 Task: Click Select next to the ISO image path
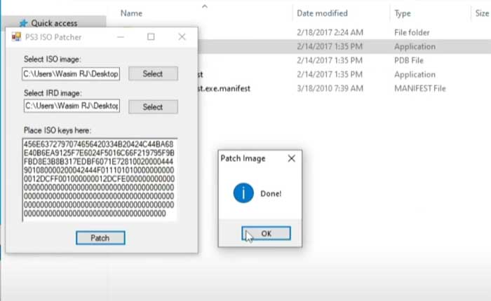click(x=153, y=73)
